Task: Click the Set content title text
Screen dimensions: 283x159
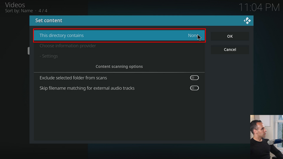Action: [x=48, y=20]
